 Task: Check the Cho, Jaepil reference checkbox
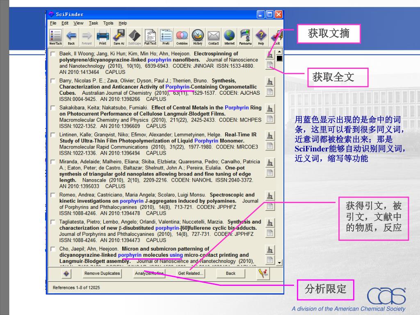(x=53, y=249)
